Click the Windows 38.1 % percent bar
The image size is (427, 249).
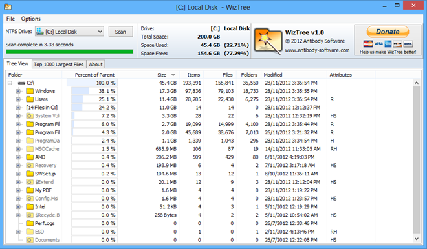[x=94, y=91]
